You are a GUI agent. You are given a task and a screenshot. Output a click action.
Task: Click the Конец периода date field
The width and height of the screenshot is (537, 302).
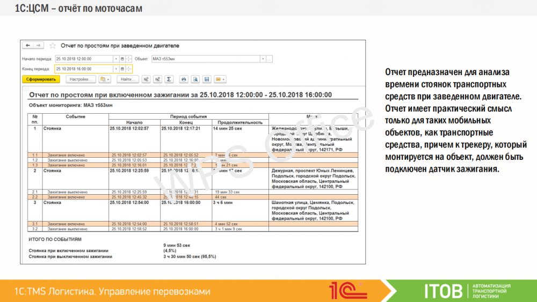(x=83, y=69)
